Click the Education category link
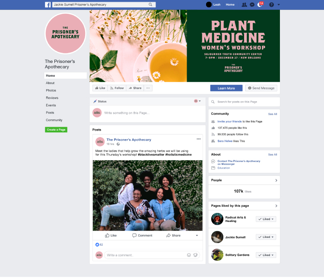The image size is (324, 278). click(224, 168)
